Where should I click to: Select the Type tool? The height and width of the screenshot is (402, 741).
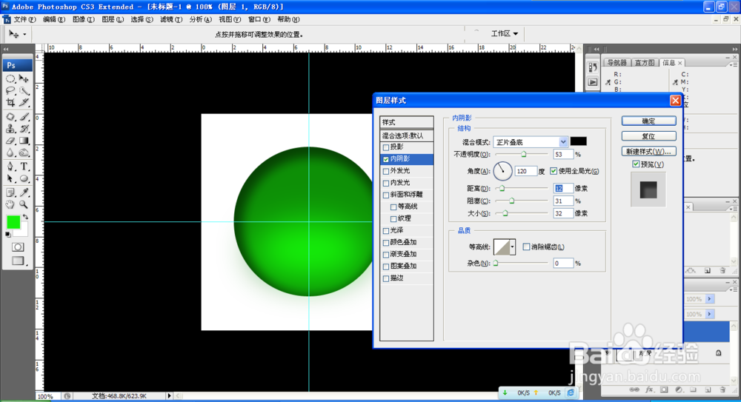[x=24, y=167]
